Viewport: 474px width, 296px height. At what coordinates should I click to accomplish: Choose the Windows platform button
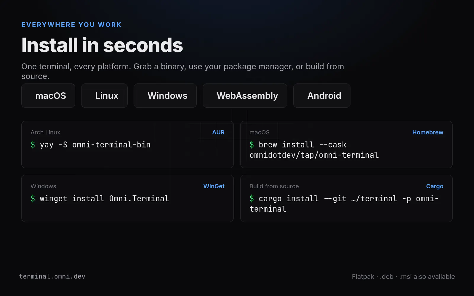[x=165, y=96]
